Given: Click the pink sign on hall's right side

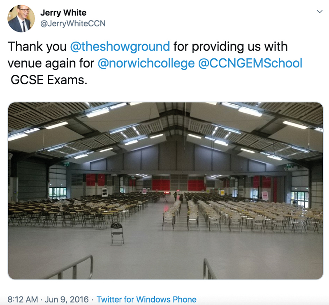Looking at the screenshot, I should point(265,196).
